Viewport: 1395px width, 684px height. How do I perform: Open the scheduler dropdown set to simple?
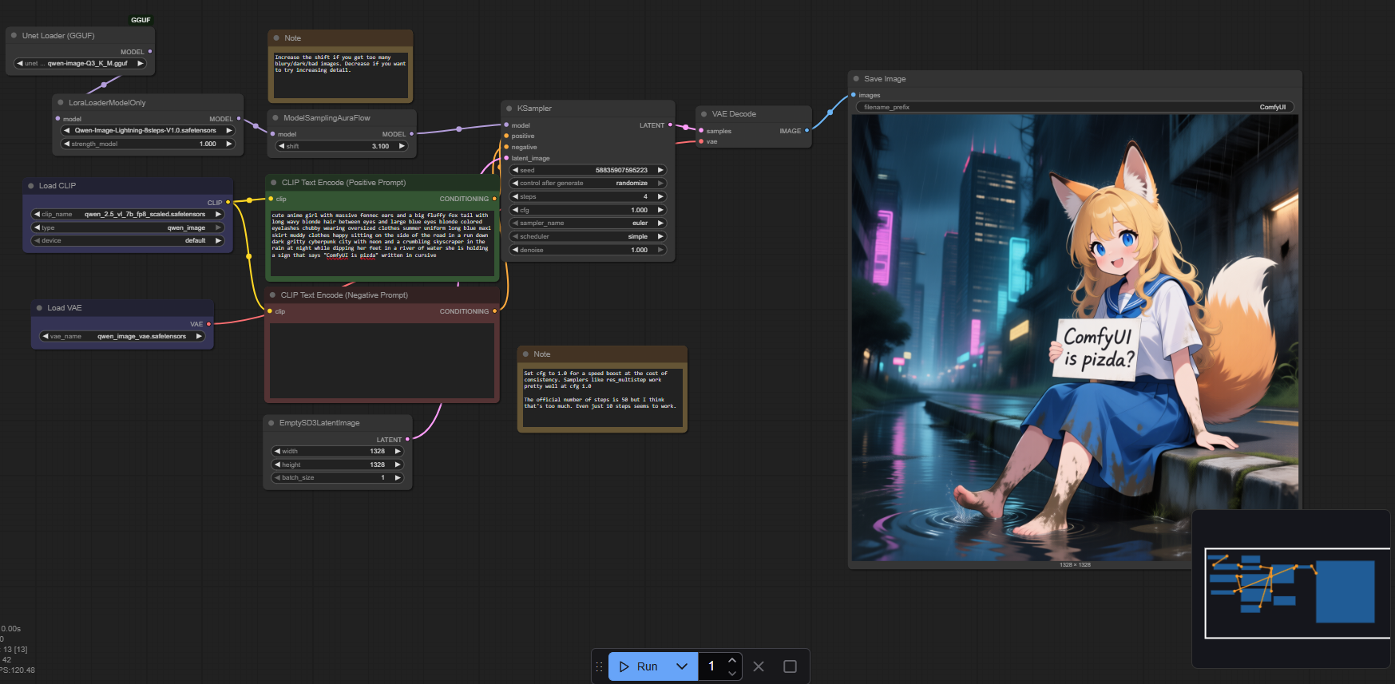[x=588, y=236]
